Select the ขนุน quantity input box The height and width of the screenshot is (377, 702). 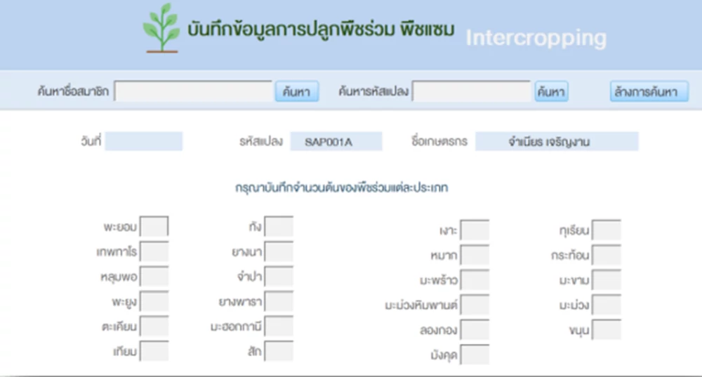(x=607, y=329)
